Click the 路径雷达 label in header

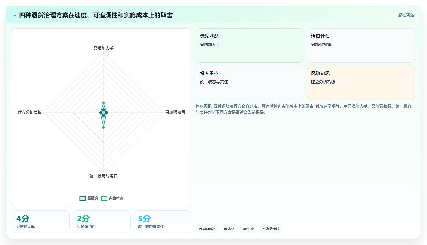pos(406,15)
